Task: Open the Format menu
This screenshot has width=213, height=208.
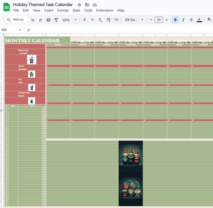Action: pyautogui.click(x=63, y=10)
